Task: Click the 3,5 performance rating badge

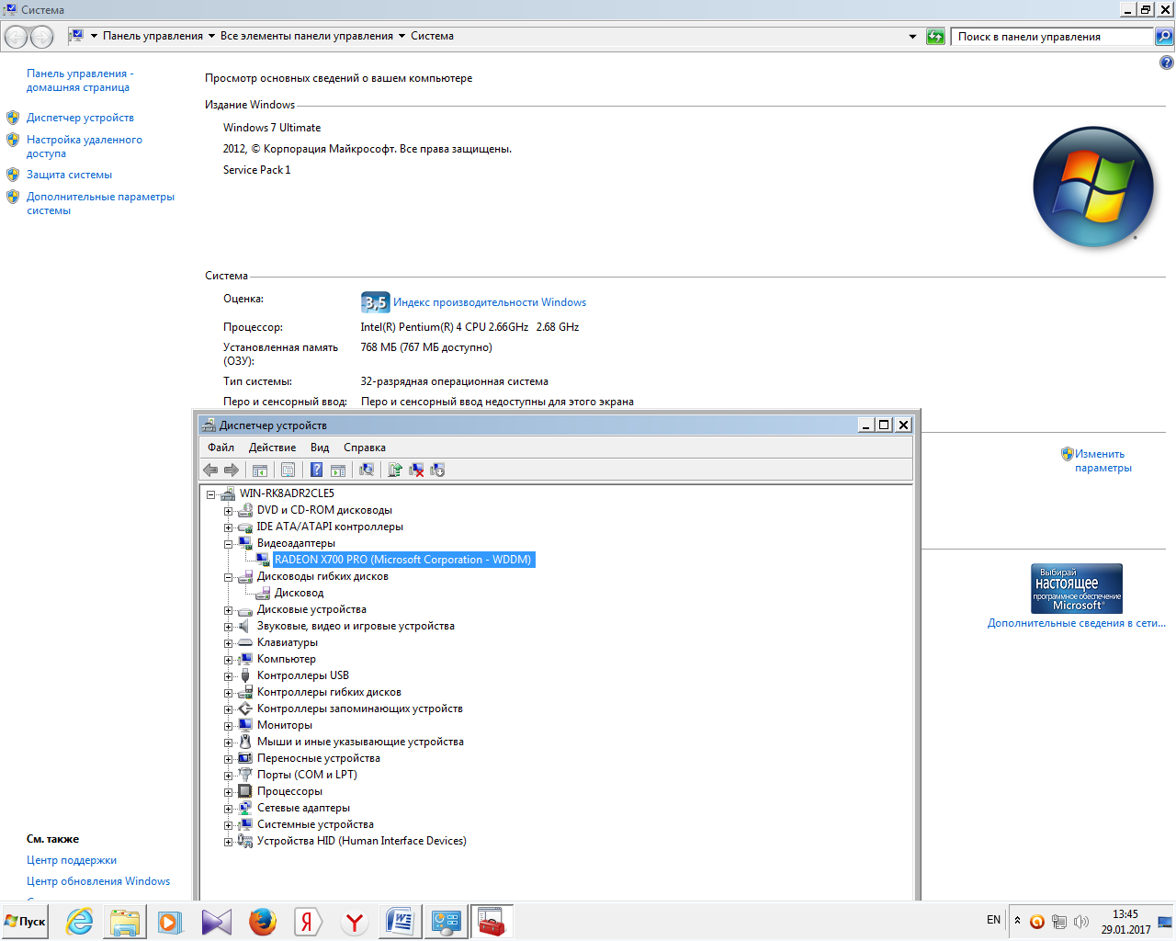Action: click(x=375, y=302)
